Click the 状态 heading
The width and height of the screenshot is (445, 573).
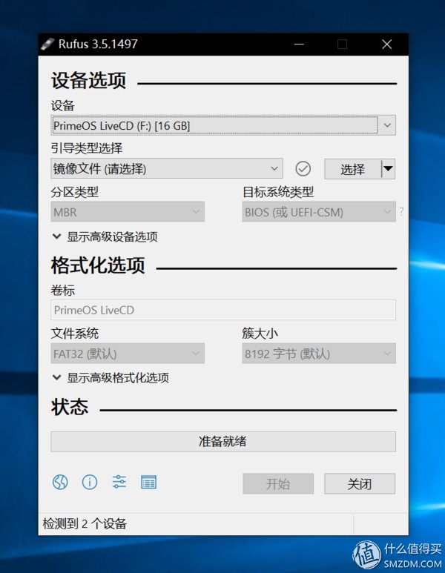click(x=70, y=407)
